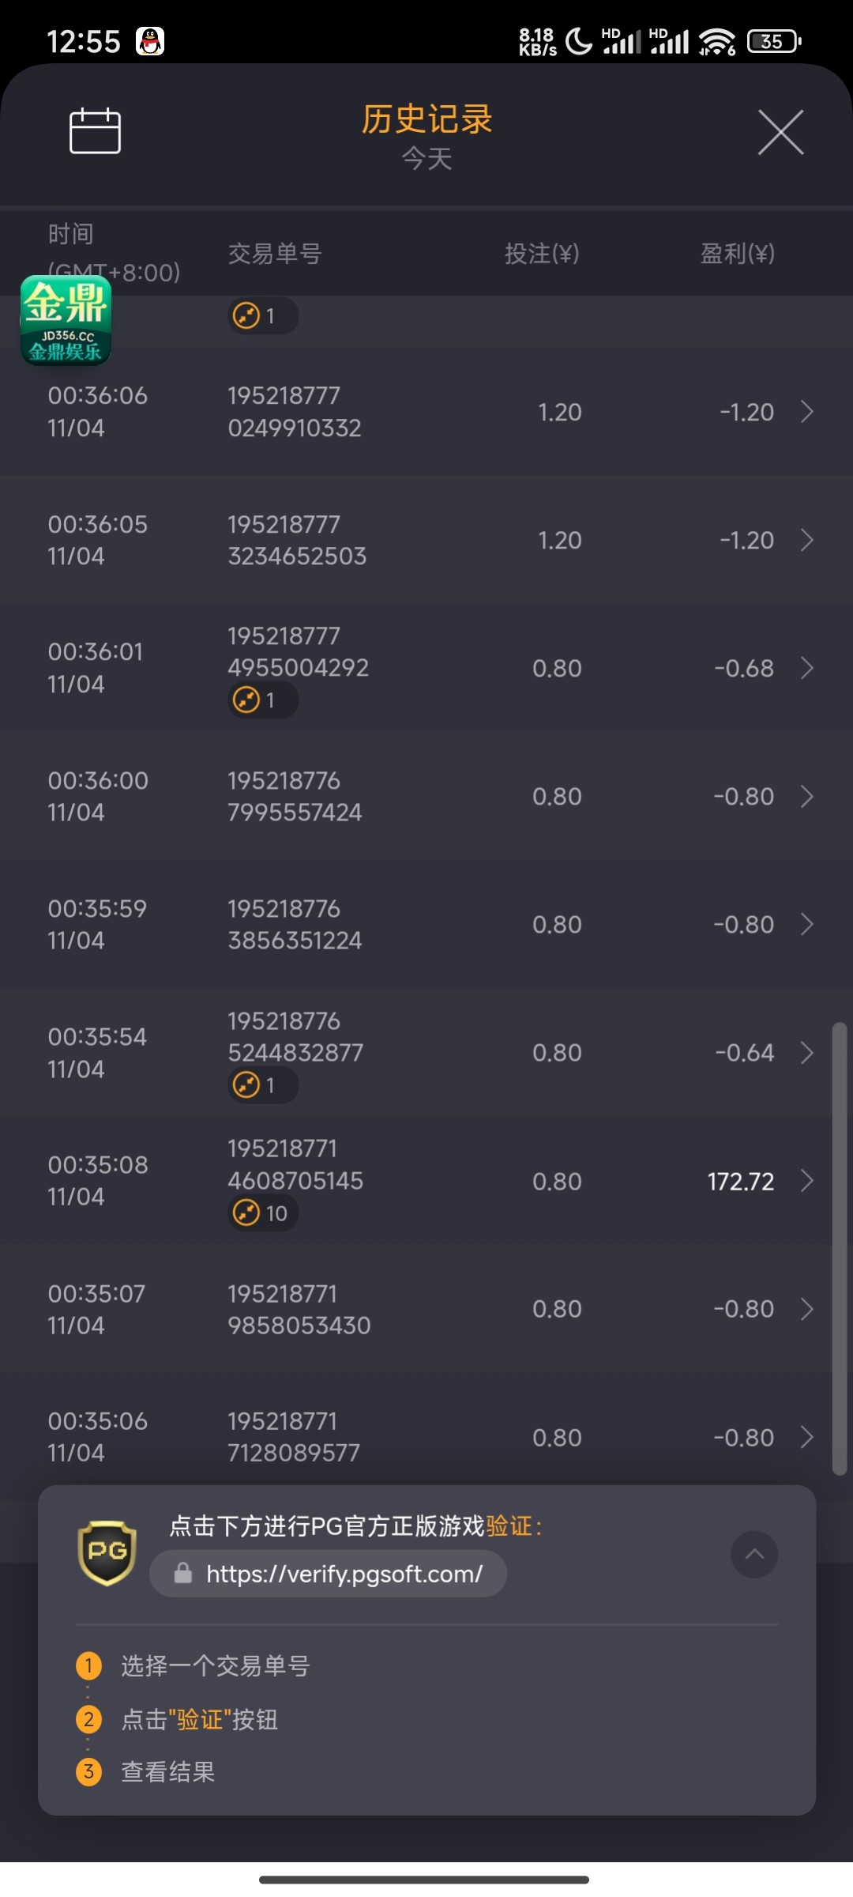Expand details for the 172.72 profit record
This screenshot has height=1897, width=853.
(806, 1181)
